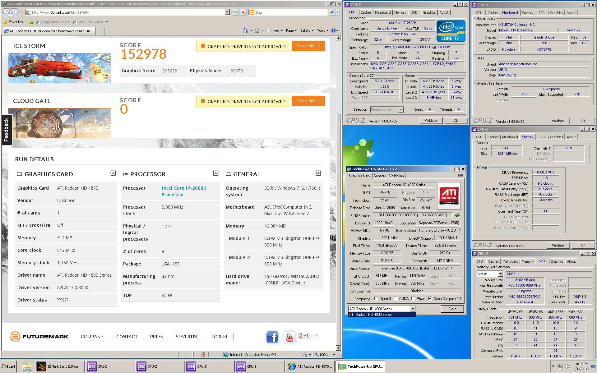This screenshot has height=373, width=597.
Task: Click the Futuremark logo
Action: pos(39,336)
